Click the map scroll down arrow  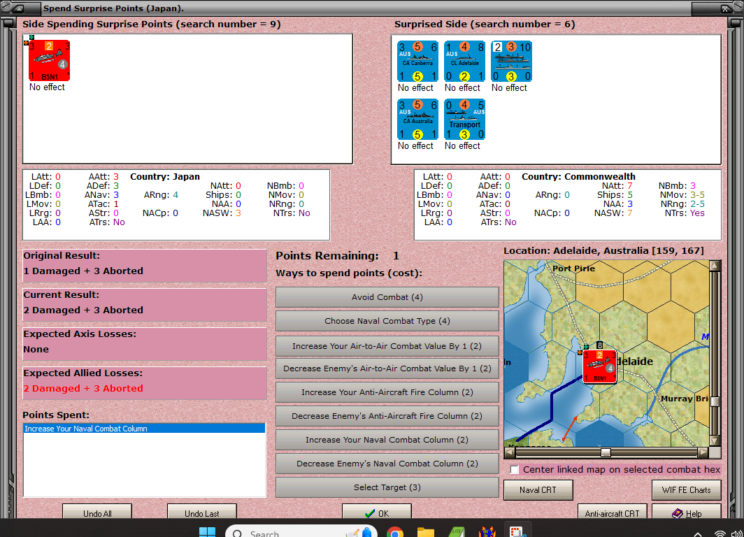(x=715, y=441)
